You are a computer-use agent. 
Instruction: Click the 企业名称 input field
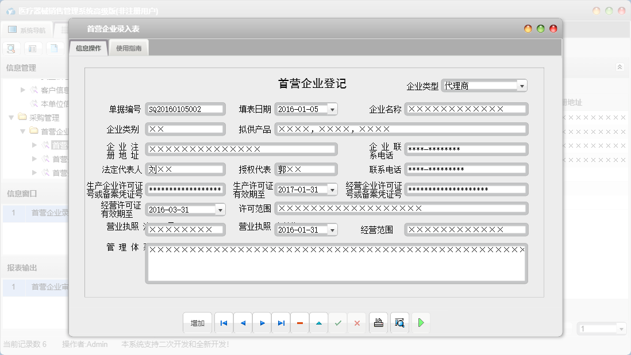click(x=465, y=109)
